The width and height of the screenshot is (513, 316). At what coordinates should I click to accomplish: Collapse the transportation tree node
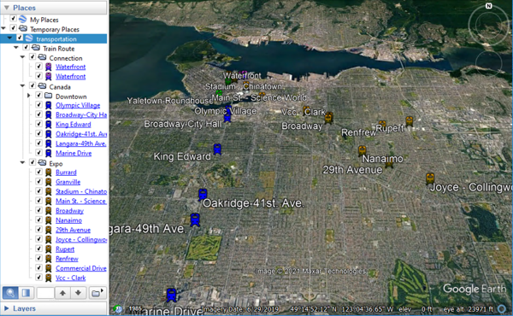click(x=9, y=38)
